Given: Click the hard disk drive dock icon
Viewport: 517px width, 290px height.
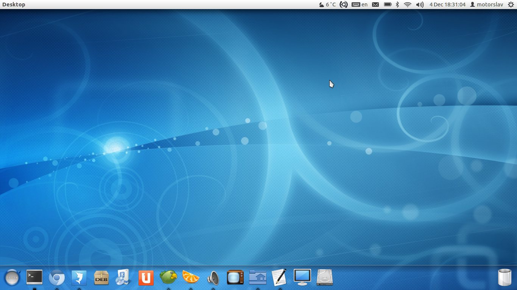Looking at the screenshot, I should coord(324,278).
